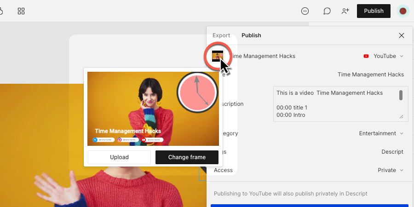Click the Change frame button

[x=187, y=157]
